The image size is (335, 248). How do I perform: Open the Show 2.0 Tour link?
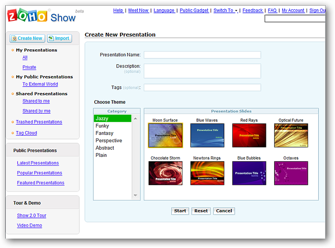pyautogui.click(x=31, y=216)
